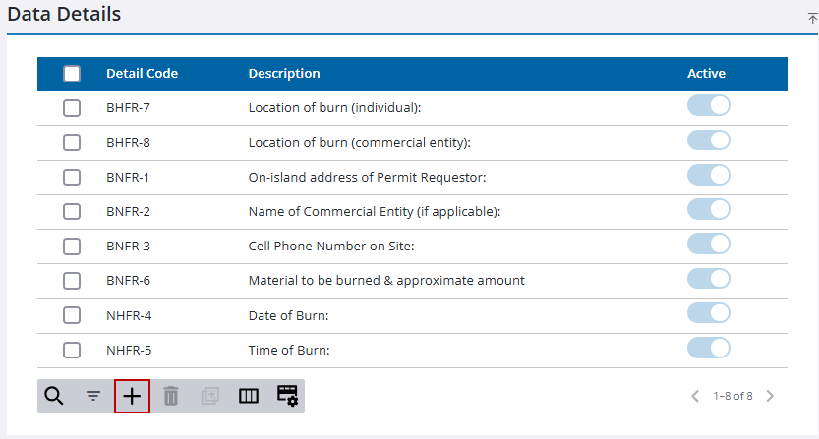
Task: Open grid settings gear icon
Action: [287, 396]
